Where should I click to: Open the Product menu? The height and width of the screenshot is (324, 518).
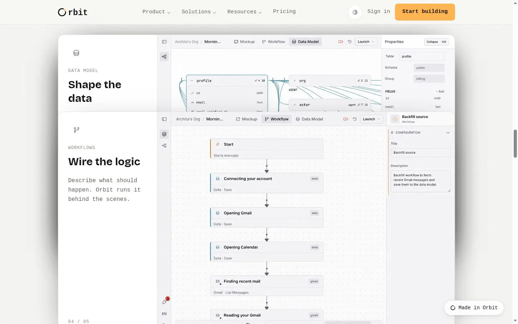tap(156, 12)
